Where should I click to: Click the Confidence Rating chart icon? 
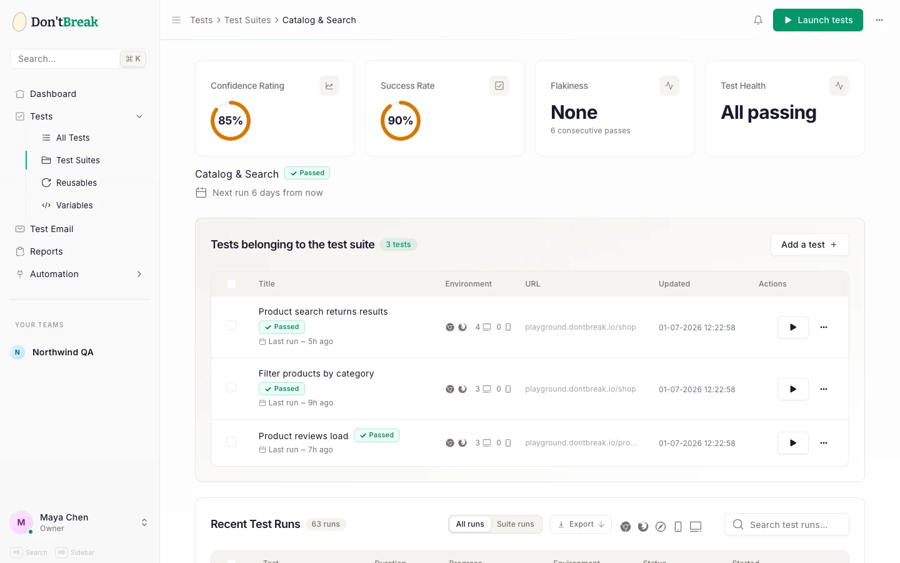[x=329, y=86]
